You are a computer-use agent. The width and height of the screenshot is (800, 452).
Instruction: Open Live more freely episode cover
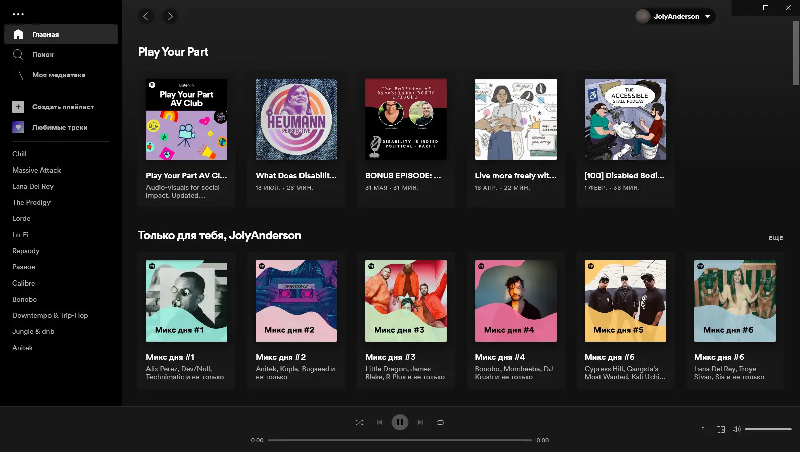[516, 119]
